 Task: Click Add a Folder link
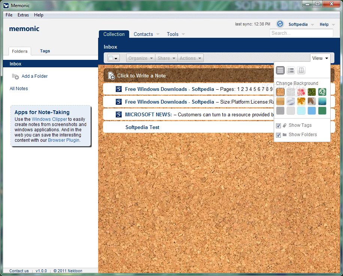click(34, 76)
